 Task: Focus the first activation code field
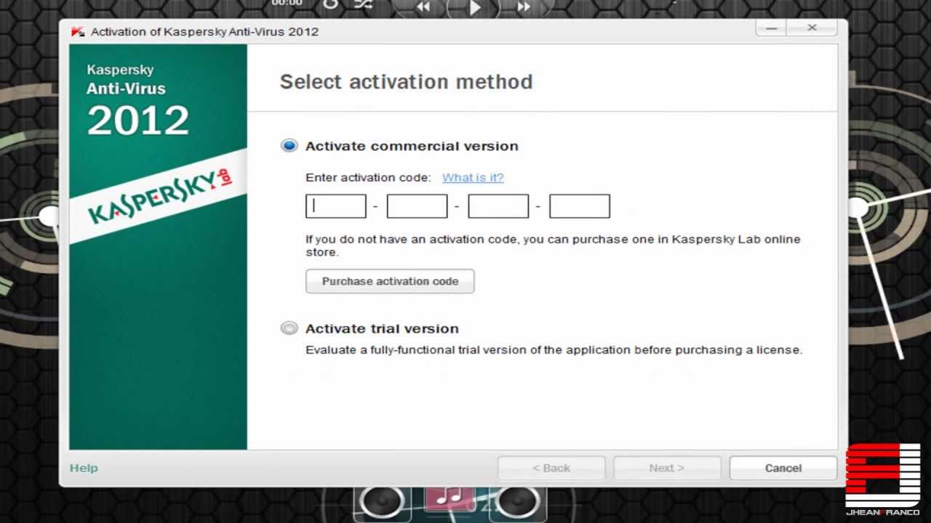(335, 206)
